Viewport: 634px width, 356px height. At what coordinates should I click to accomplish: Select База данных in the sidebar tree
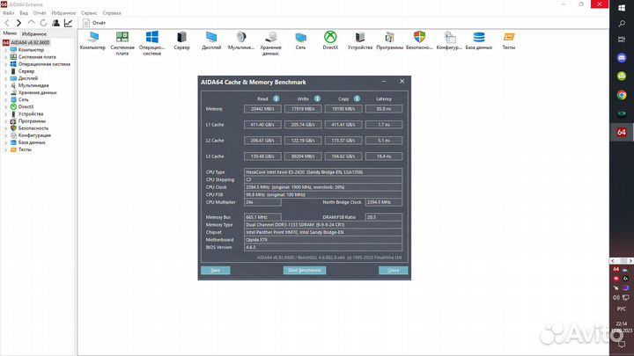32,142
